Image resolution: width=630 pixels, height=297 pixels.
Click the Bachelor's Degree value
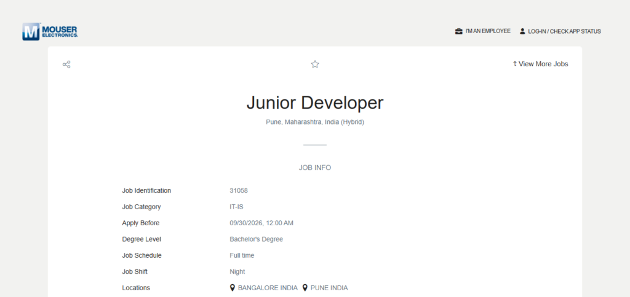click(257, 239)
